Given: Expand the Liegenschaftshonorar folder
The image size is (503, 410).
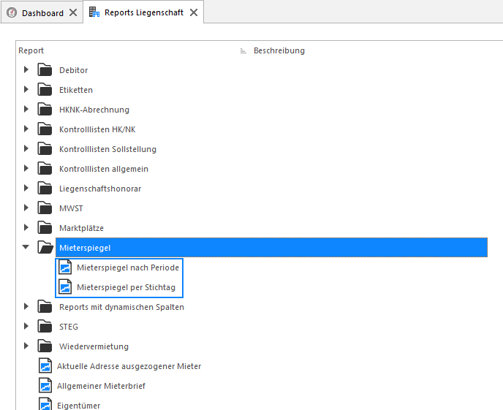Looking at the screenshot, I should [x=26, y=188].
